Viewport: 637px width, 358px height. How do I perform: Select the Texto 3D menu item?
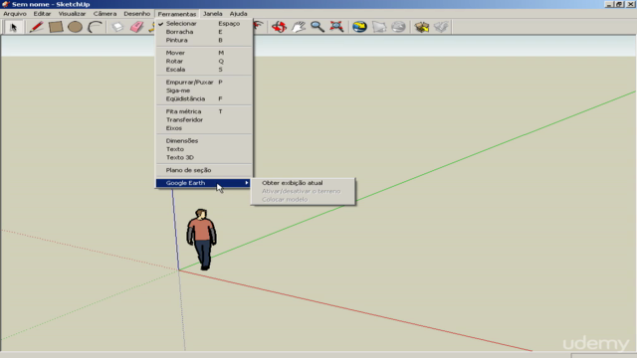204,157
